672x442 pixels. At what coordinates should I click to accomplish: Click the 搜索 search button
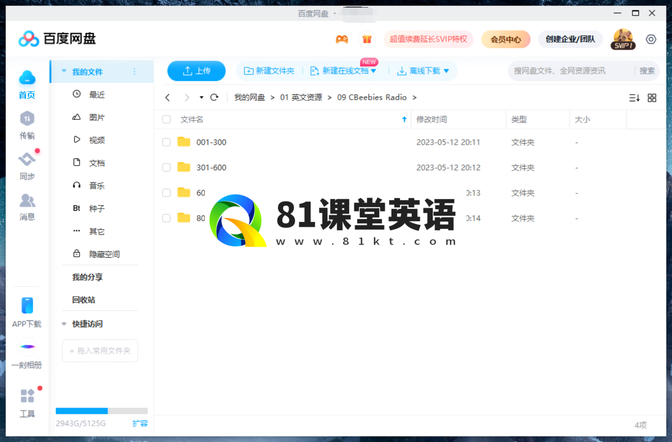tap(647, 71)
